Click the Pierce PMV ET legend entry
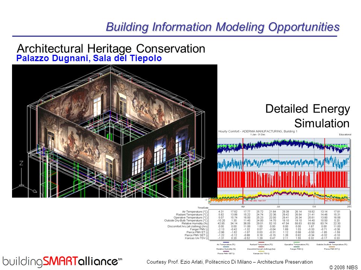The height and width of the screenshot is (270, 361). coord(332,248)
